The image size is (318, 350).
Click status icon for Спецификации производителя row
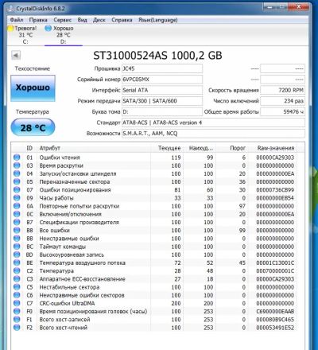(17, 222)
